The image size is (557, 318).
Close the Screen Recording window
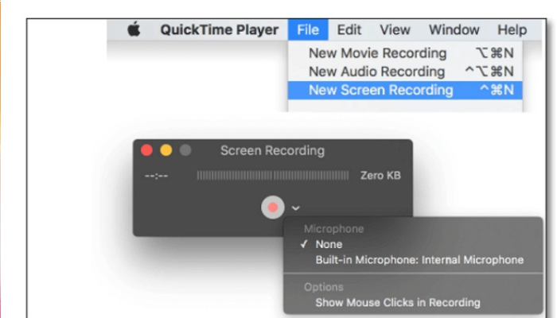pos(146,150)
